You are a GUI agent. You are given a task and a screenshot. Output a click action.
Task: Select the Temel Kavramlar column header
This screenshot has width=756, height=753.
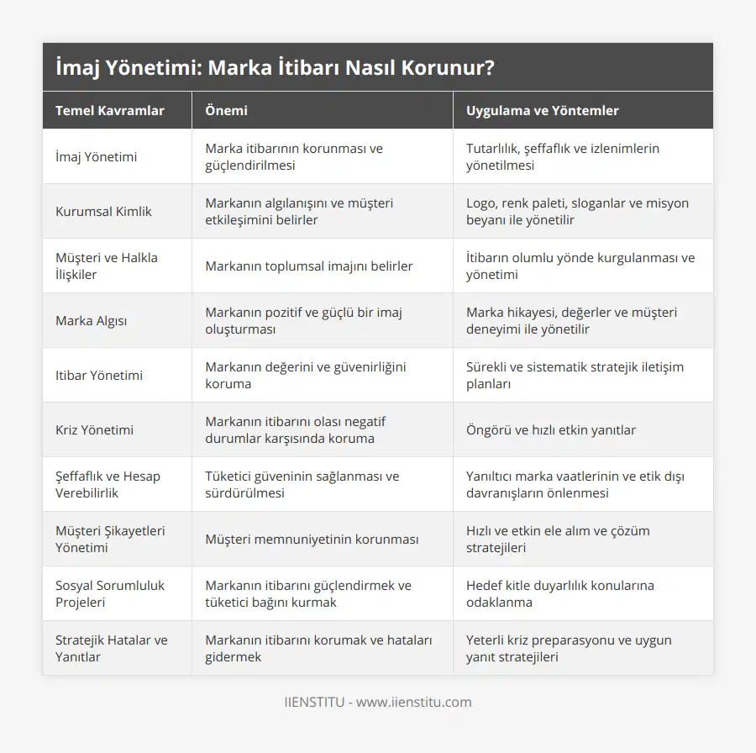point(110,110)
